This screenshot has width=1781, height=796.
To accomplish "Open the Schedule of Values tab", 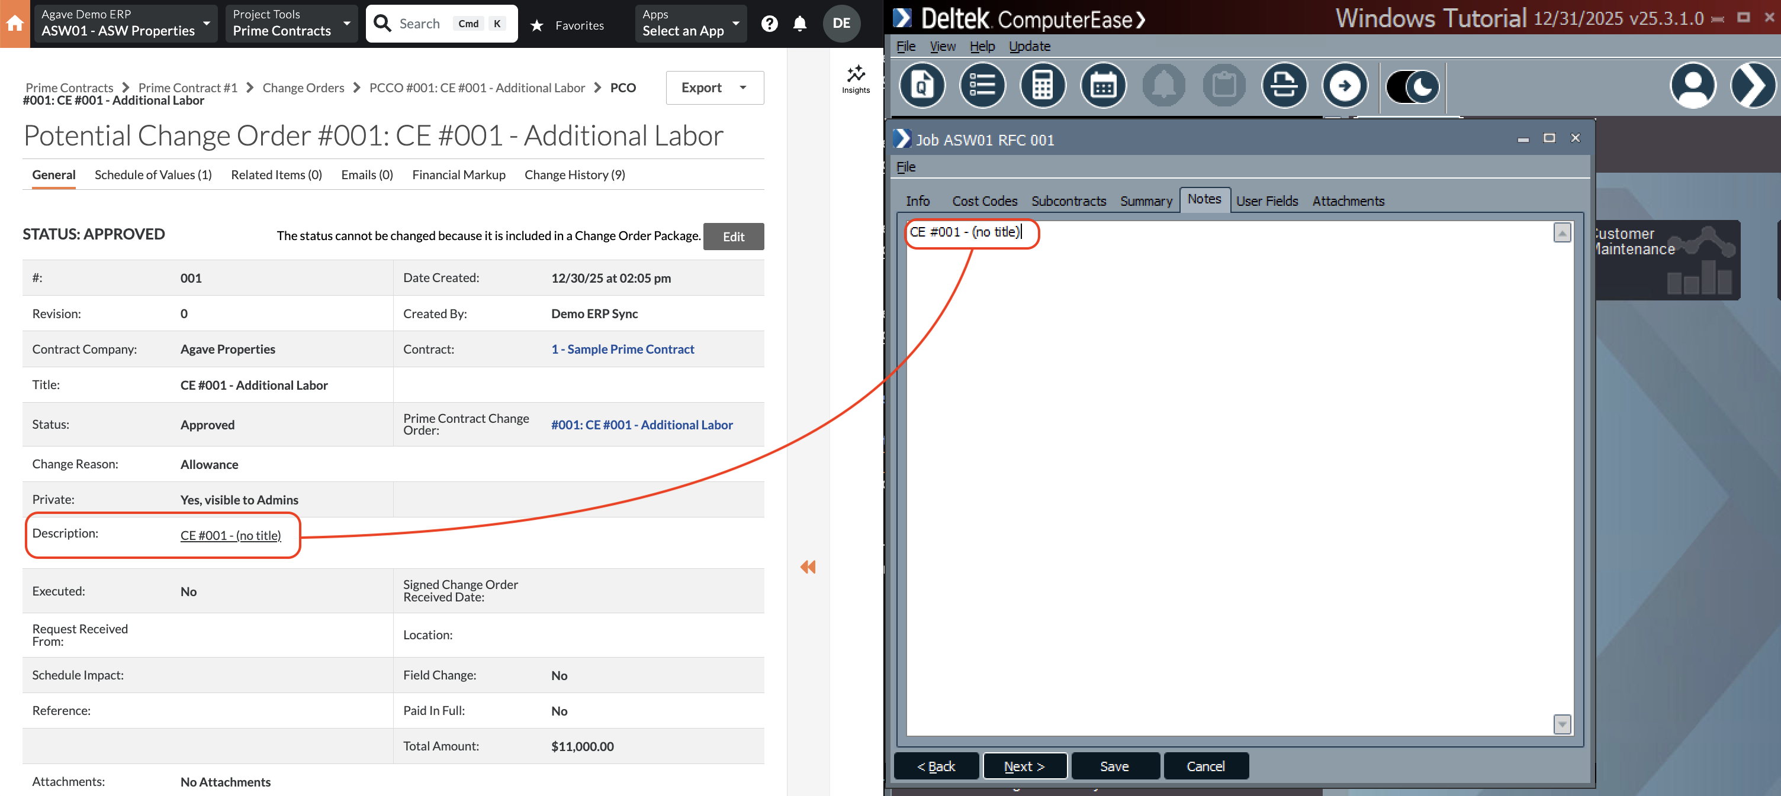I will (153, 174).
